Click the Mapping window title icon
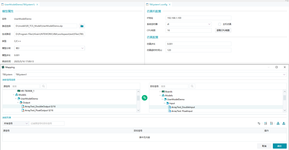The height and width of the screenshot is (150, 289). pos(3,67)
